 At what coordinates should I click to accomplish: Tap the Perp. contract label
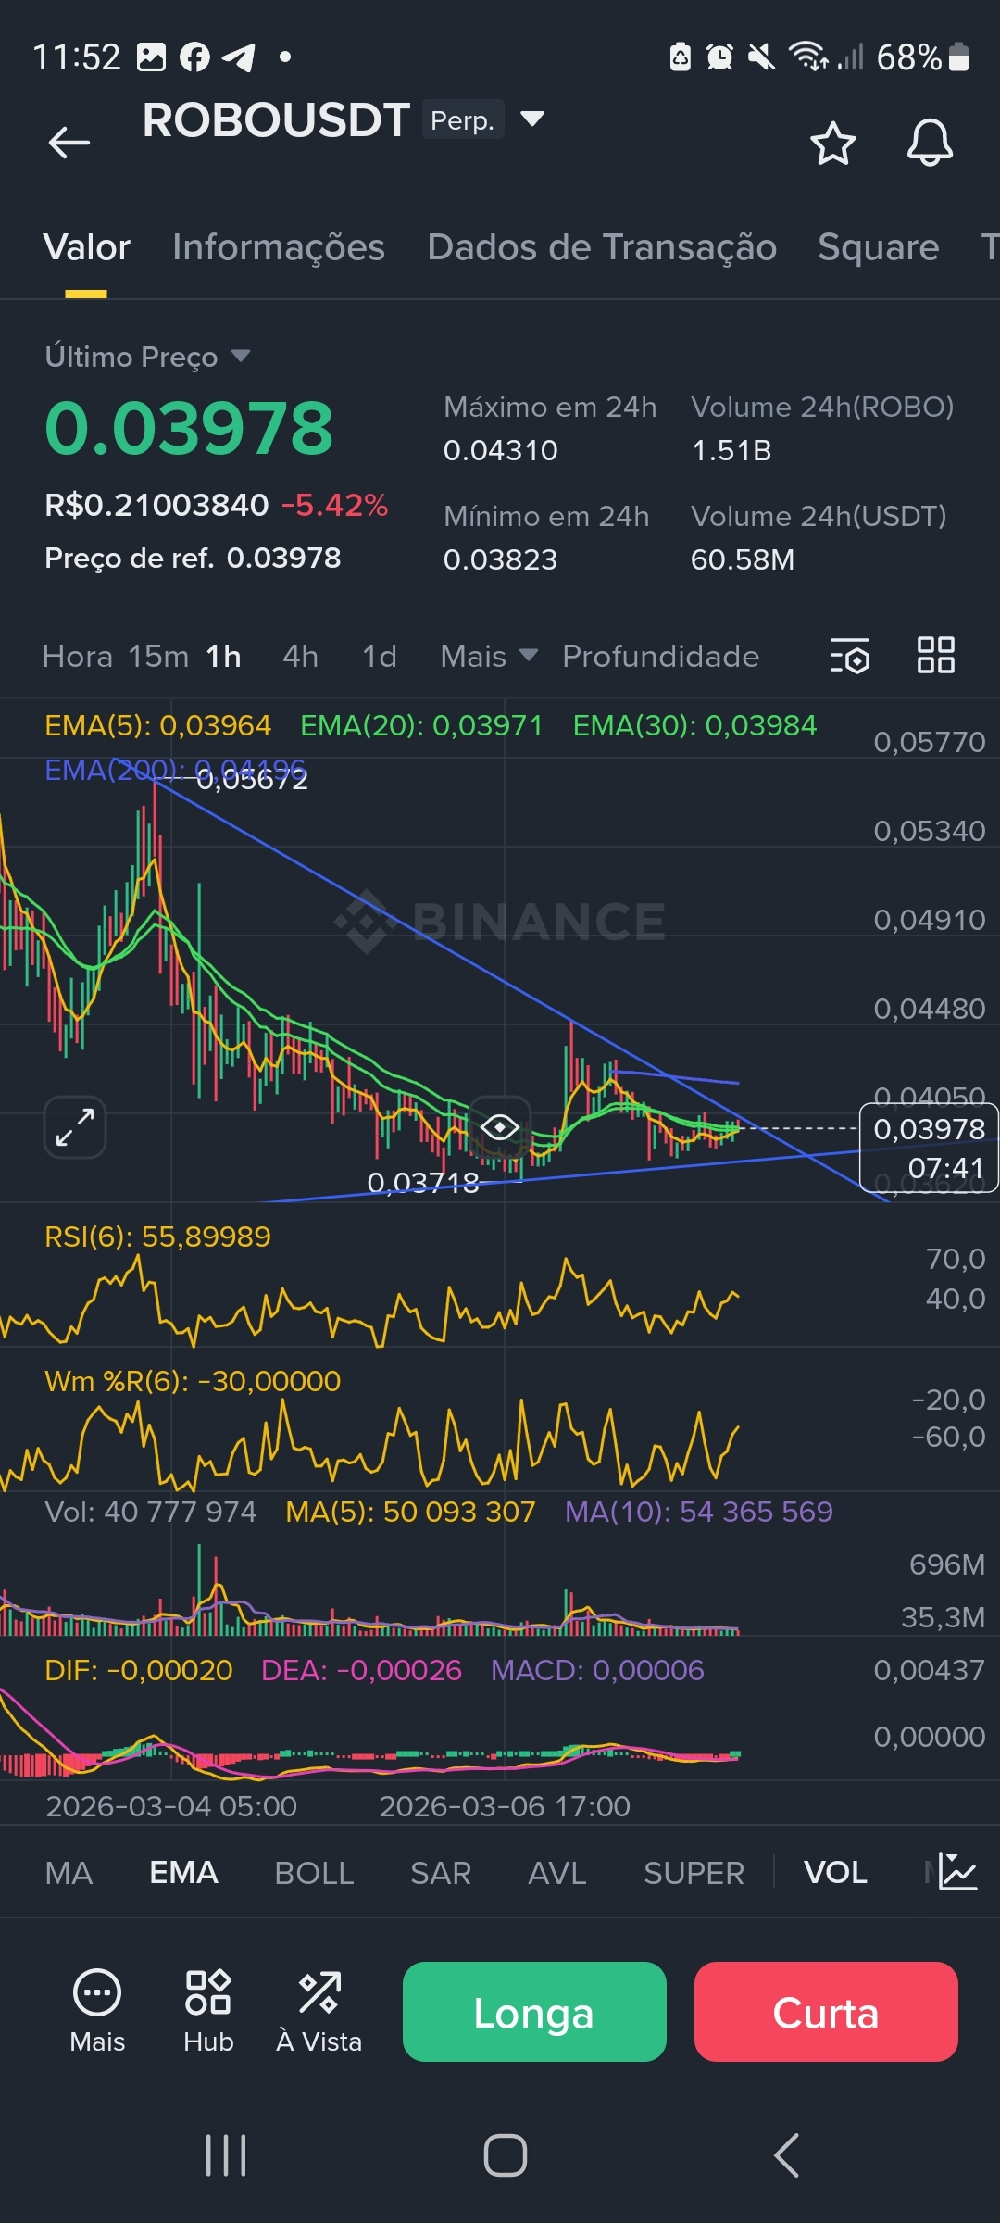click(463, 119)
